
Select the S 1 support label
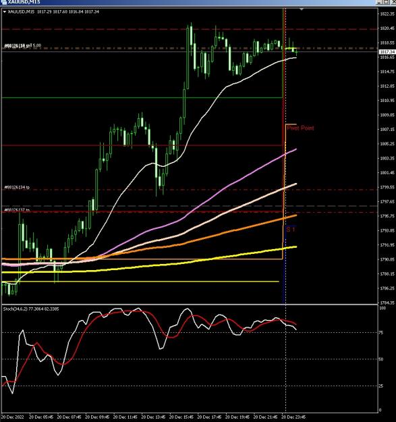click(291, 230)
